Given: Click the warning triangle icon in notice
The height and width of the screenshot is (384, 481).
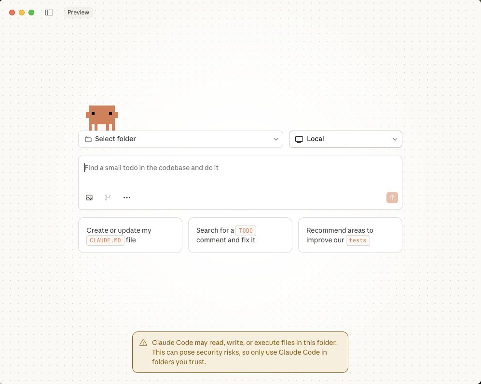Looking at the screenshot, I should coord(143,343).
